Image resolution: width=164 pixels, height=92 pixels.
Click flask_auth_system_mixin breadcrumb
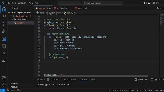point(50,13)
